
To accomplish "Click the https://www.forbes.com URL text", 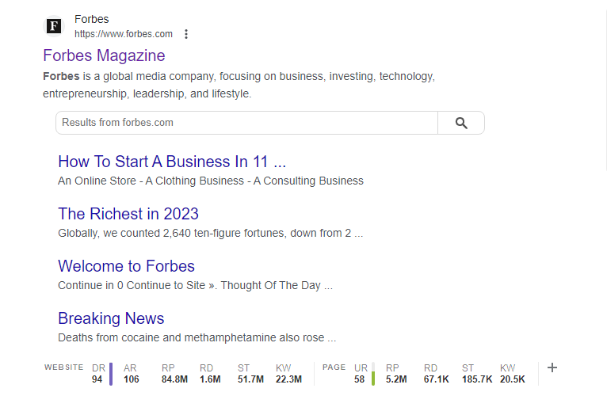I will pyautogui.click(x=124, y=34).
